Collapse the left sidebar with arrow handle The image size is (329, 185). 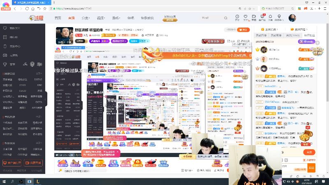46,99
